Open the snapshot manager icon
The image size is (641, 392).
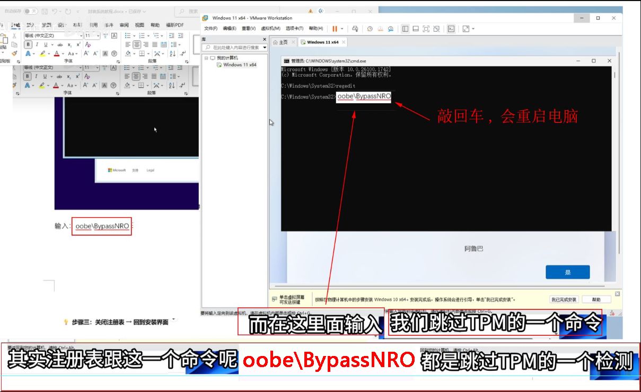391,29
